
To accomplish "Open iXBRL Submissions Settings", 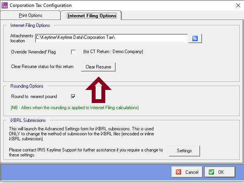I will tap(184, 151).
